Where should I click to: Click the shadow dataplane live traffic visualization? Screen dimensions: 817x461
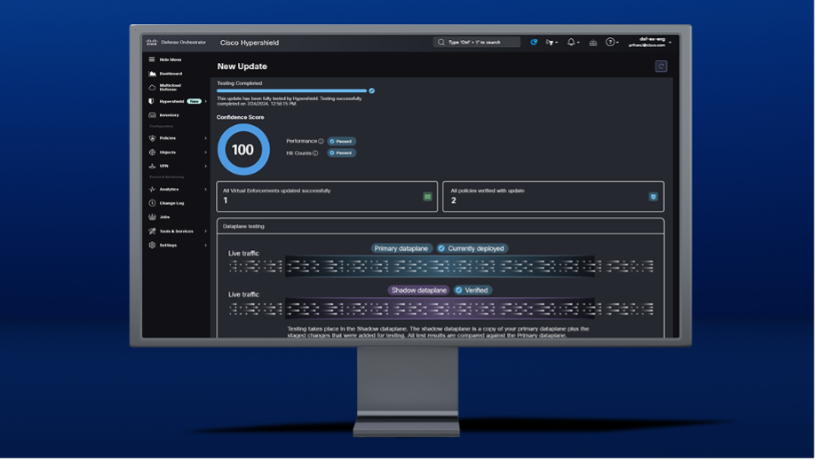tap(440, 309)
